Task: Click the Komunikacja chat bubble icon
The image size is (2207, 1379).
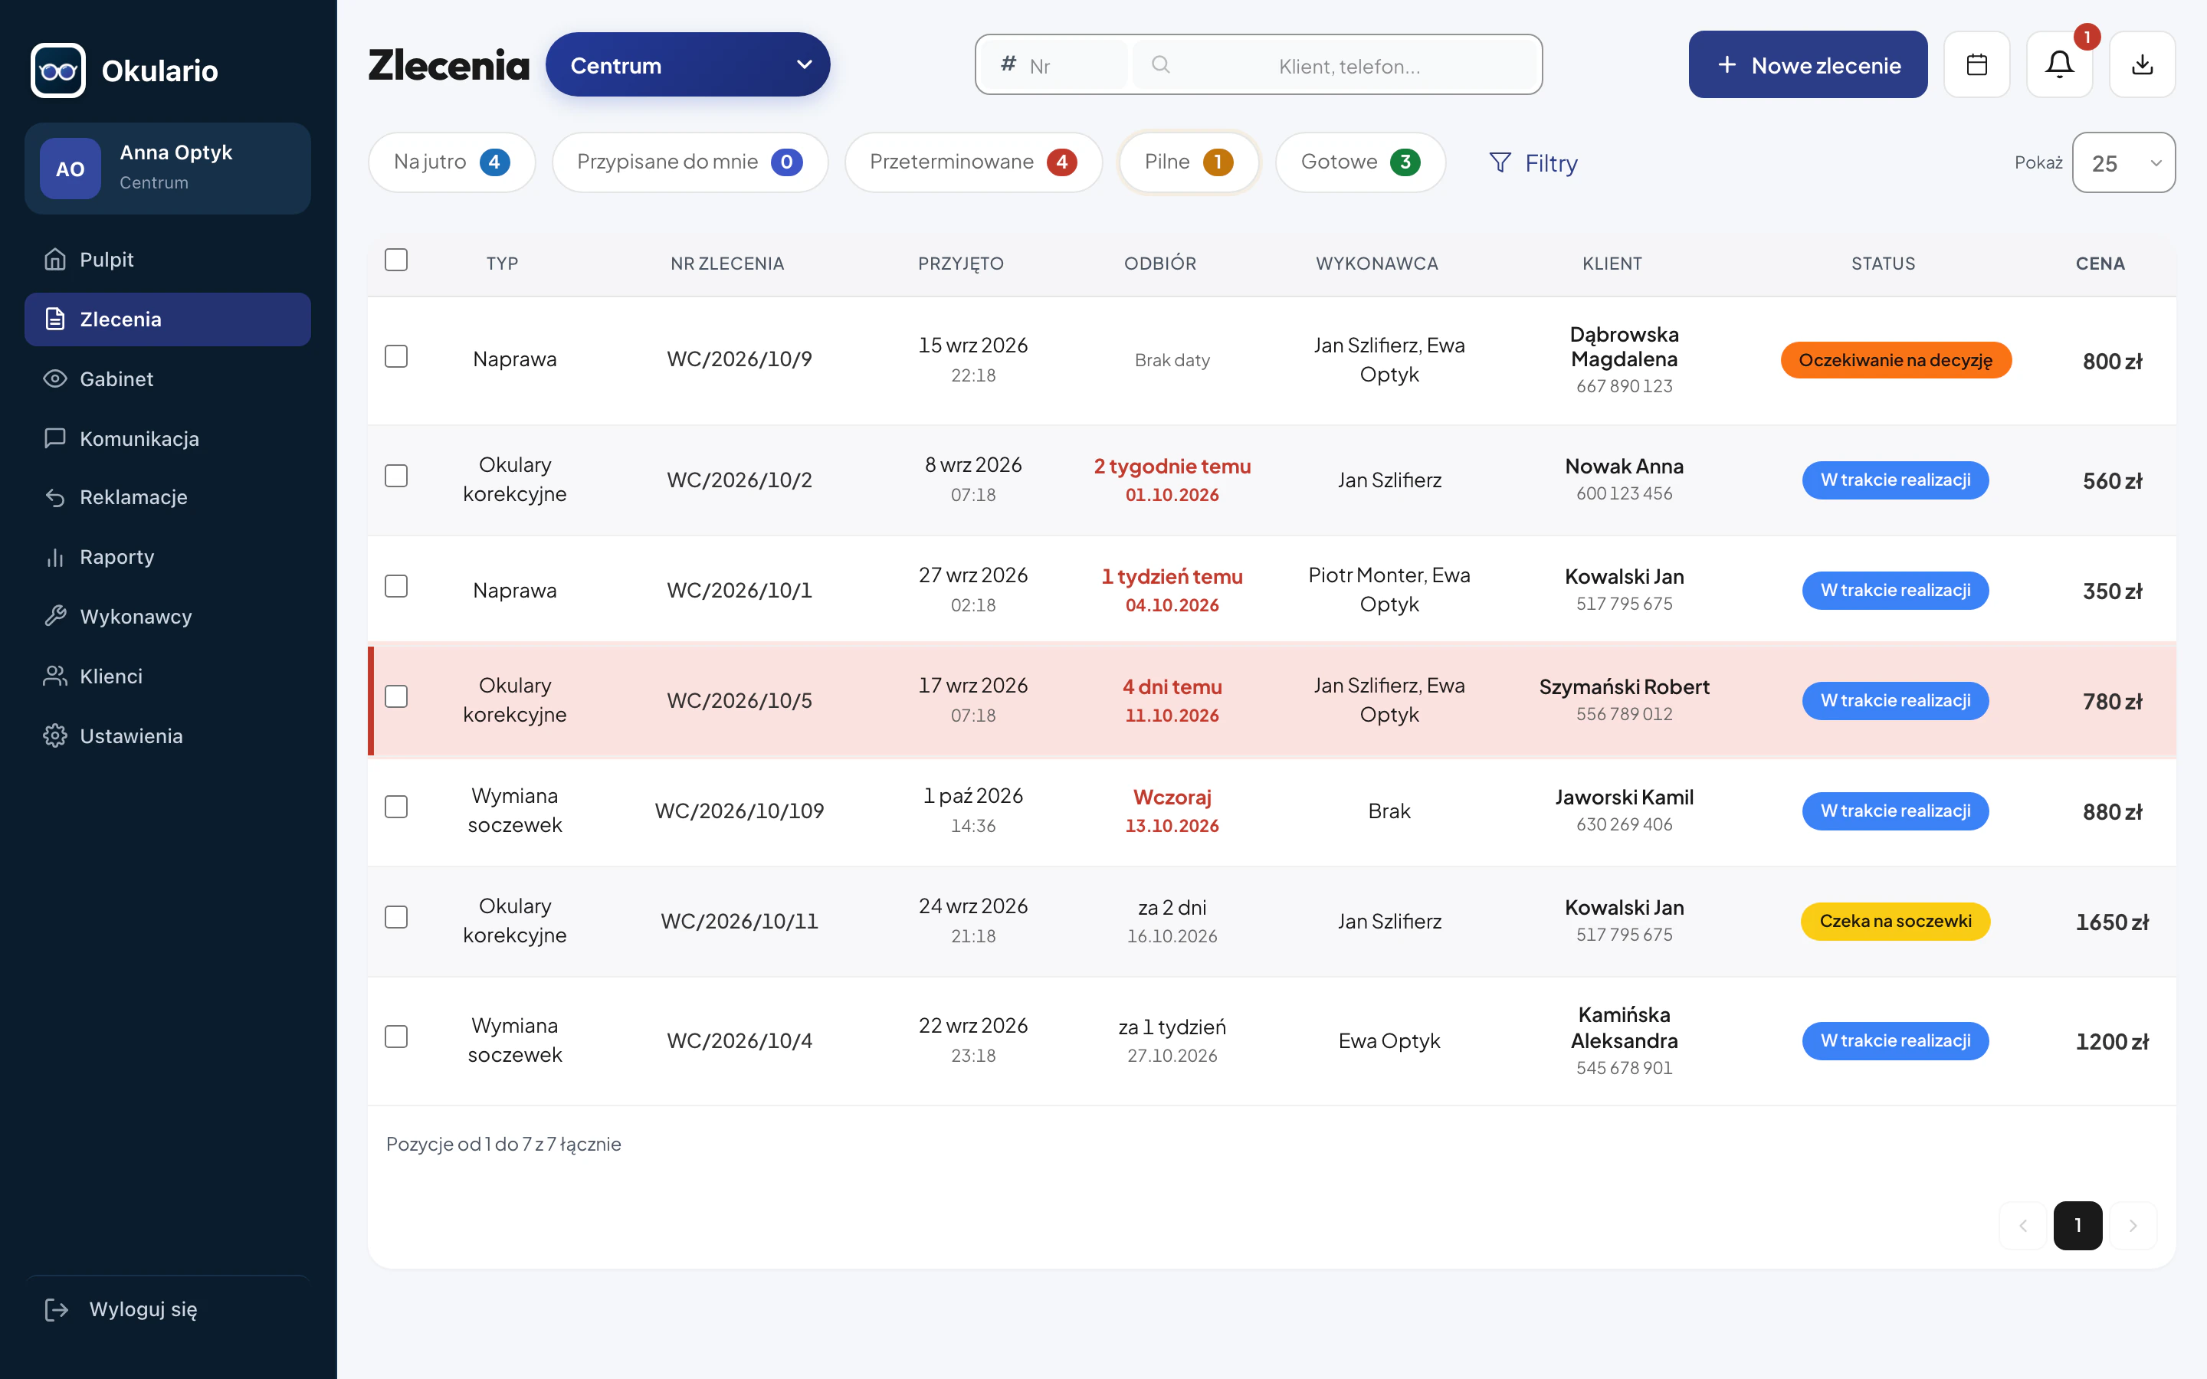Action: 54,437
